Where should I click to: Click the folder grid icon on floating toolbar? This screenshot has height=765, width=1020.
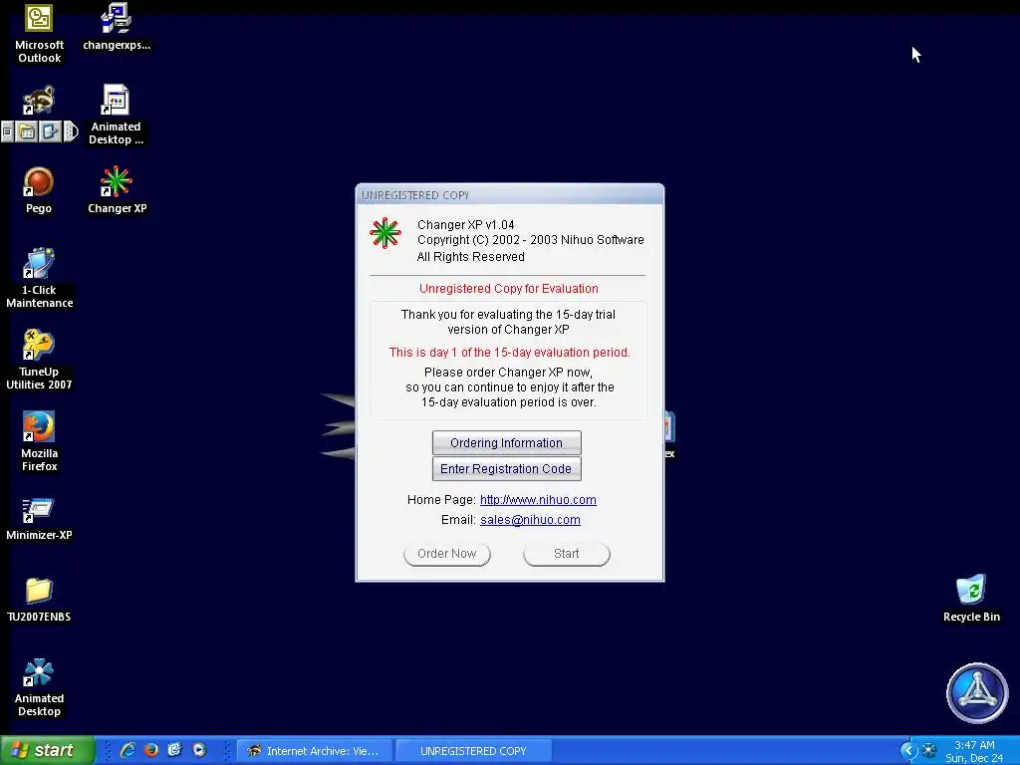tap(27, 132)
